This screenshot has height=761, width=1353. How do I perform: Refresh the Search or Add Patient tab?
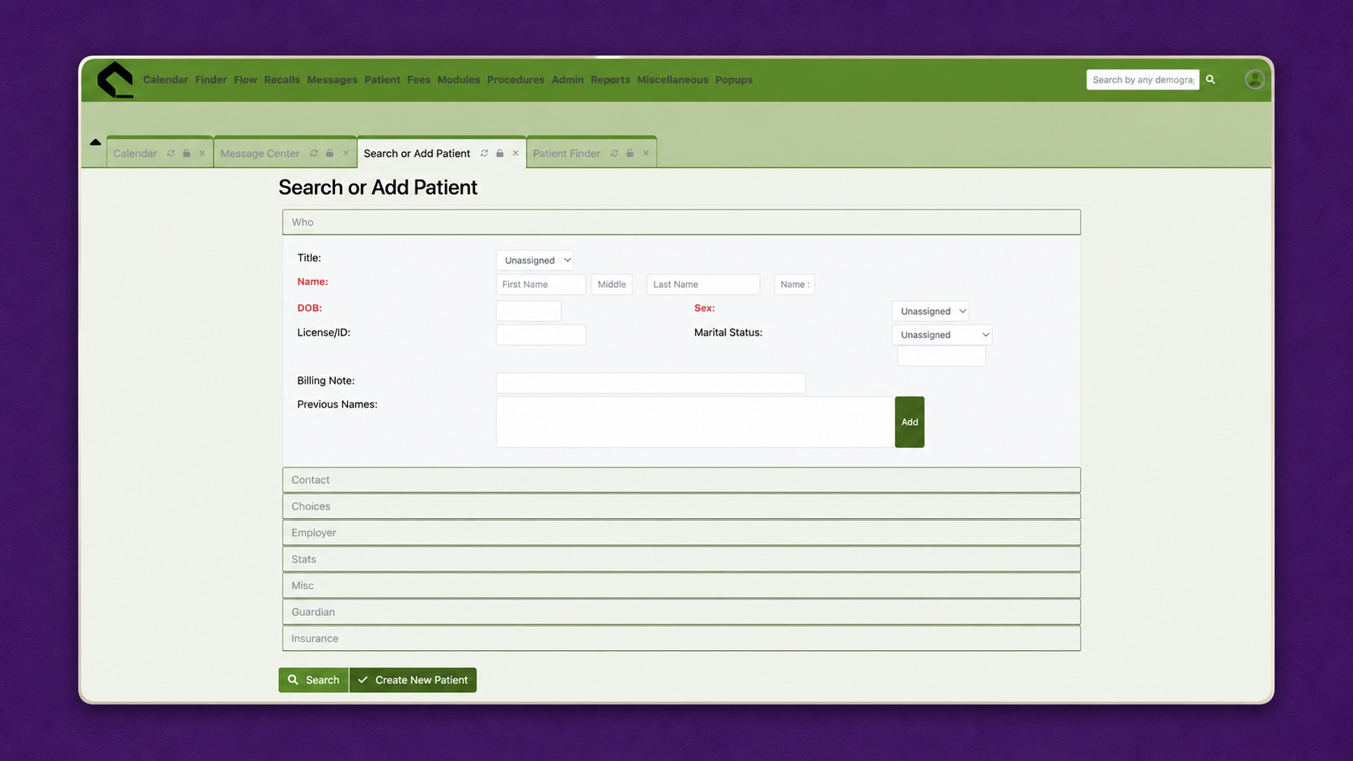click(x=484, y=153)
